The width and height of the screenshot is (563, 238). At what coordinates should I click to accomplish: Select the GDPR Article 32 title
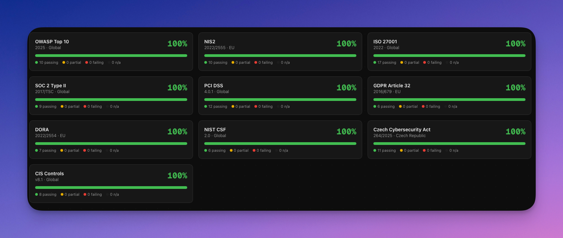point(392,86)
